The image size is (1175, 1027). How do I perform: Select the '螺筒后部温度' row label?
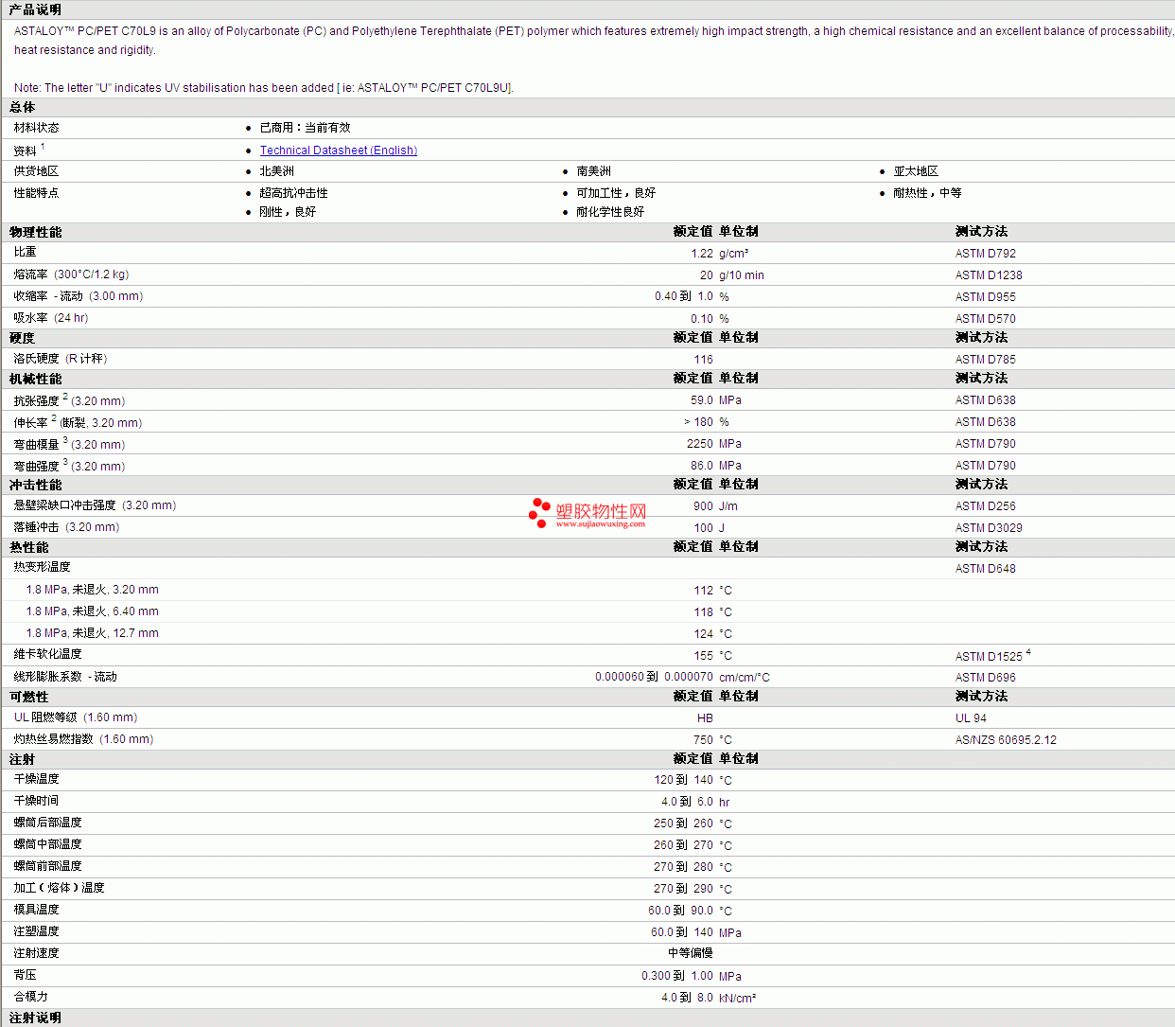pyautogui.click(x=48, y=823)
